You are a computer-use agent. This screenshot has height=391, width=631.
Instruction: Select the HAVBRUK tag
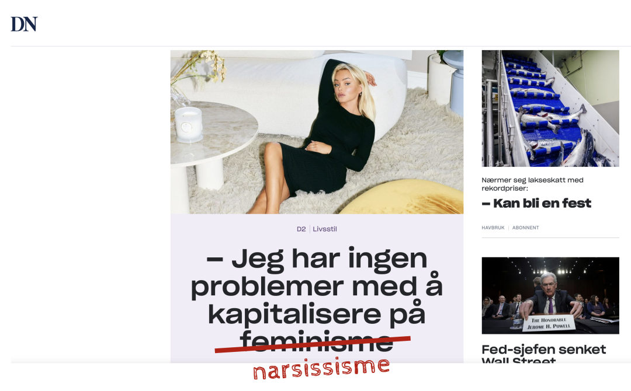pyautogui.click(x=493, y=228)
